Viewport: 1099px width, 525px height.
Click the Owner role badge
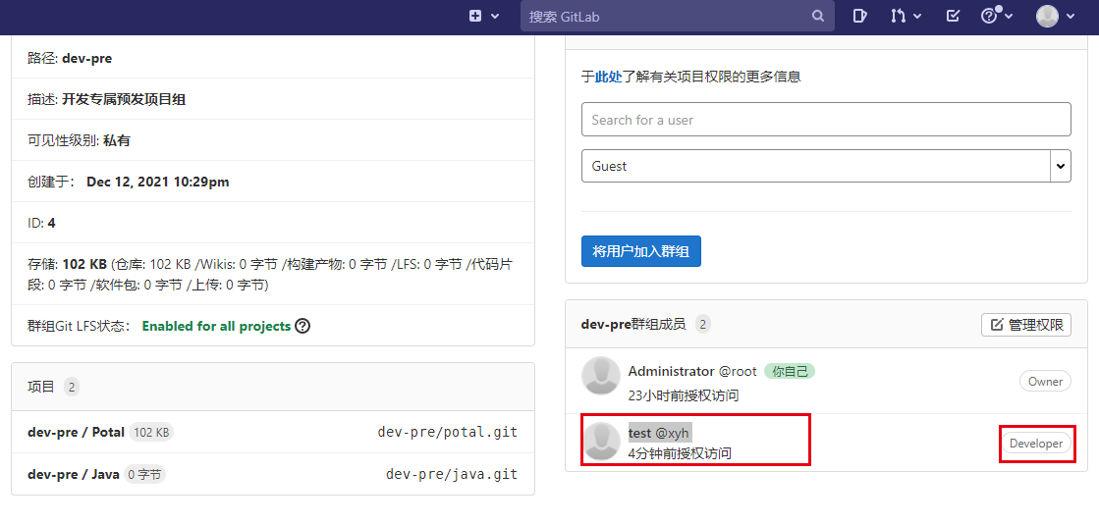tap(1045, 382)
